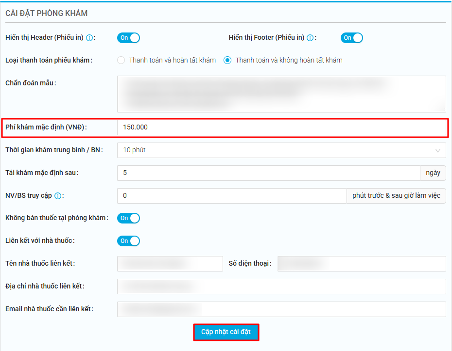The width and height of the screenshot is (452, 351).
Task: Click the Chẩn đoán mẫu text area
Action: (x=281, y=94)
